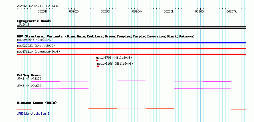The width and height of the screenshot is (254, 122).
Task: Open the JPH3|junctophilin 3 disease gene link
Action: click(33, 114)
